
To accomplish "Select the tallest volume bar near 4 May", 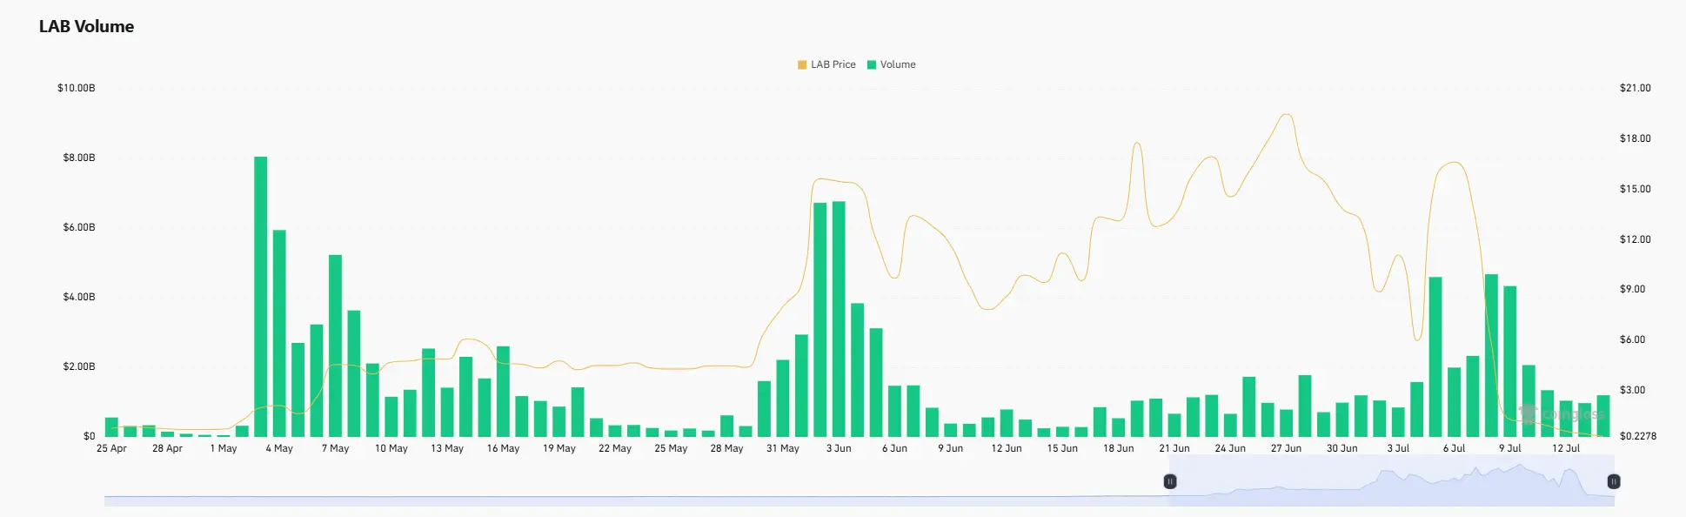I will [261, 296].
